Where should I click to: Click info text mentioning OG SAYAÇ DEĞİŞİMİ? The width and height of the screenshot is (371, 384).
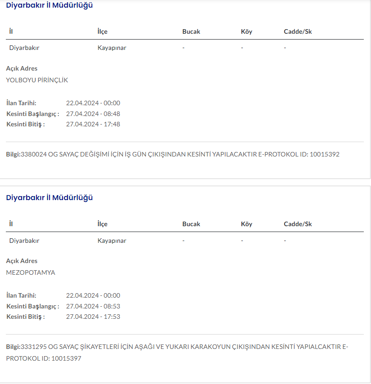point(173,154)
